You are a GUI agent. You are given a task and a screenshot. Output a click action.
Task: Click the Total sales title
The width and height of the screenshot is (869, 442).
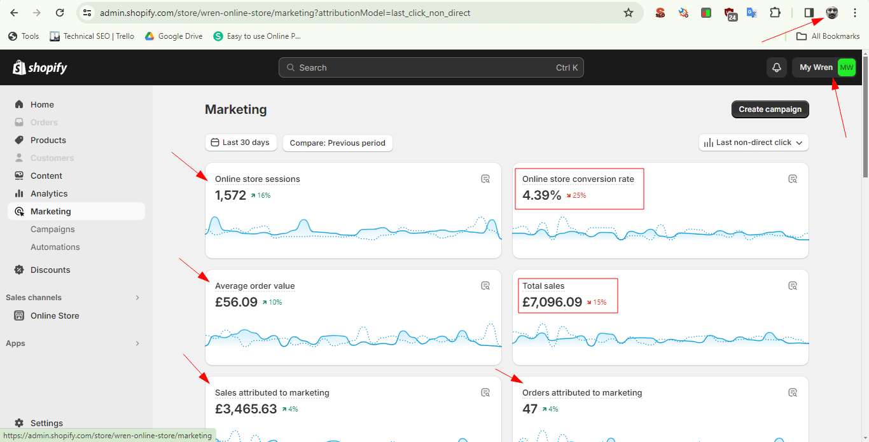point(543,286)
